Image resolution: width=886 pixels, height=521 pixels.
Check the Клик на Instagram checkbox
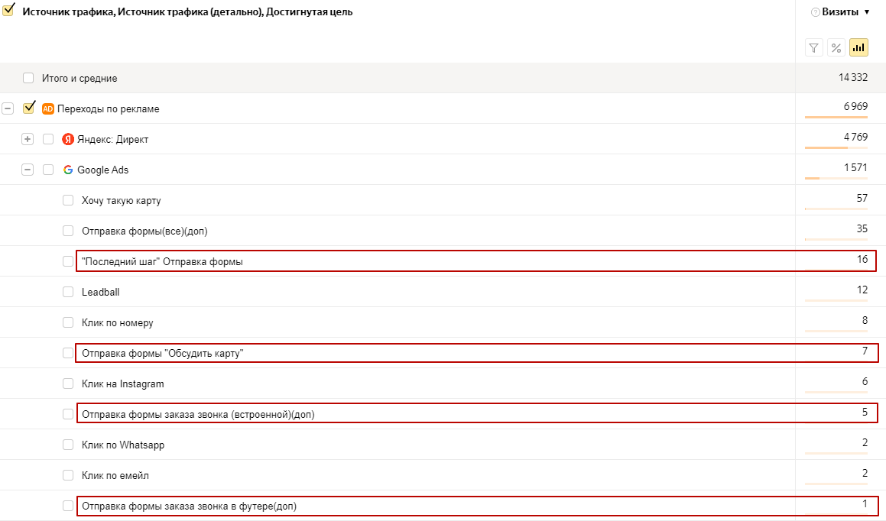tap(68, 383)
